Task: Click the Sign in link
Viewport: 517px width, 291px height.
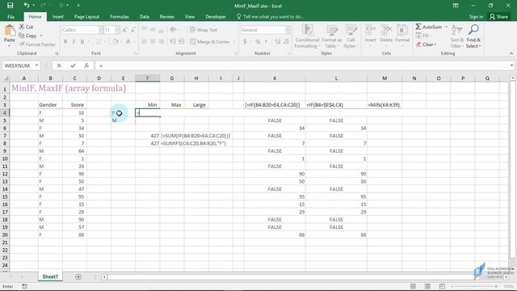Action: point(476,16)
